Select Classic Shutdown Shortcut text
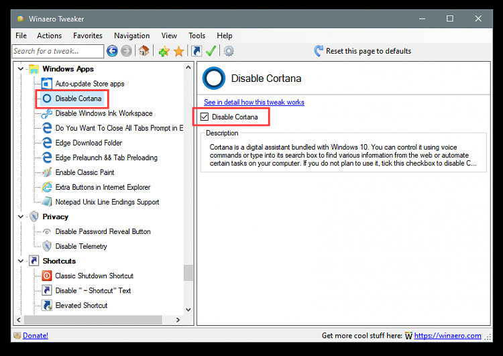The image size is (503, 356). [x=94, y=276]
